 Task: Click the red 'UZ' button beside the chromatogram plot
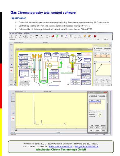pos(13,119)
